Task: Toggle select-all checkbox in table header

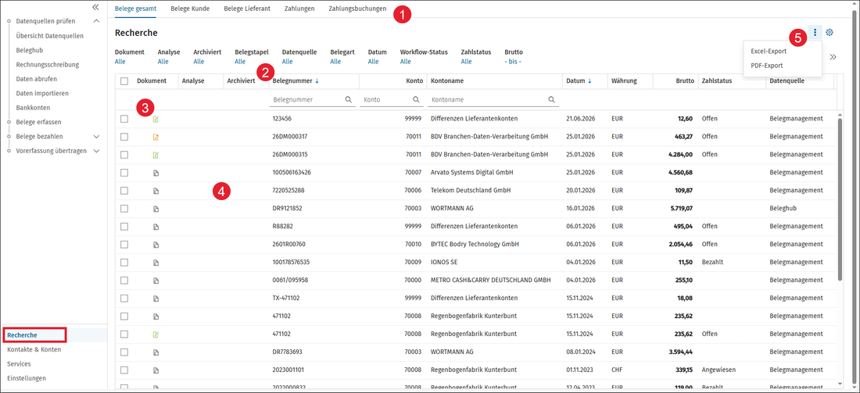Action: (x=124, y=81)
